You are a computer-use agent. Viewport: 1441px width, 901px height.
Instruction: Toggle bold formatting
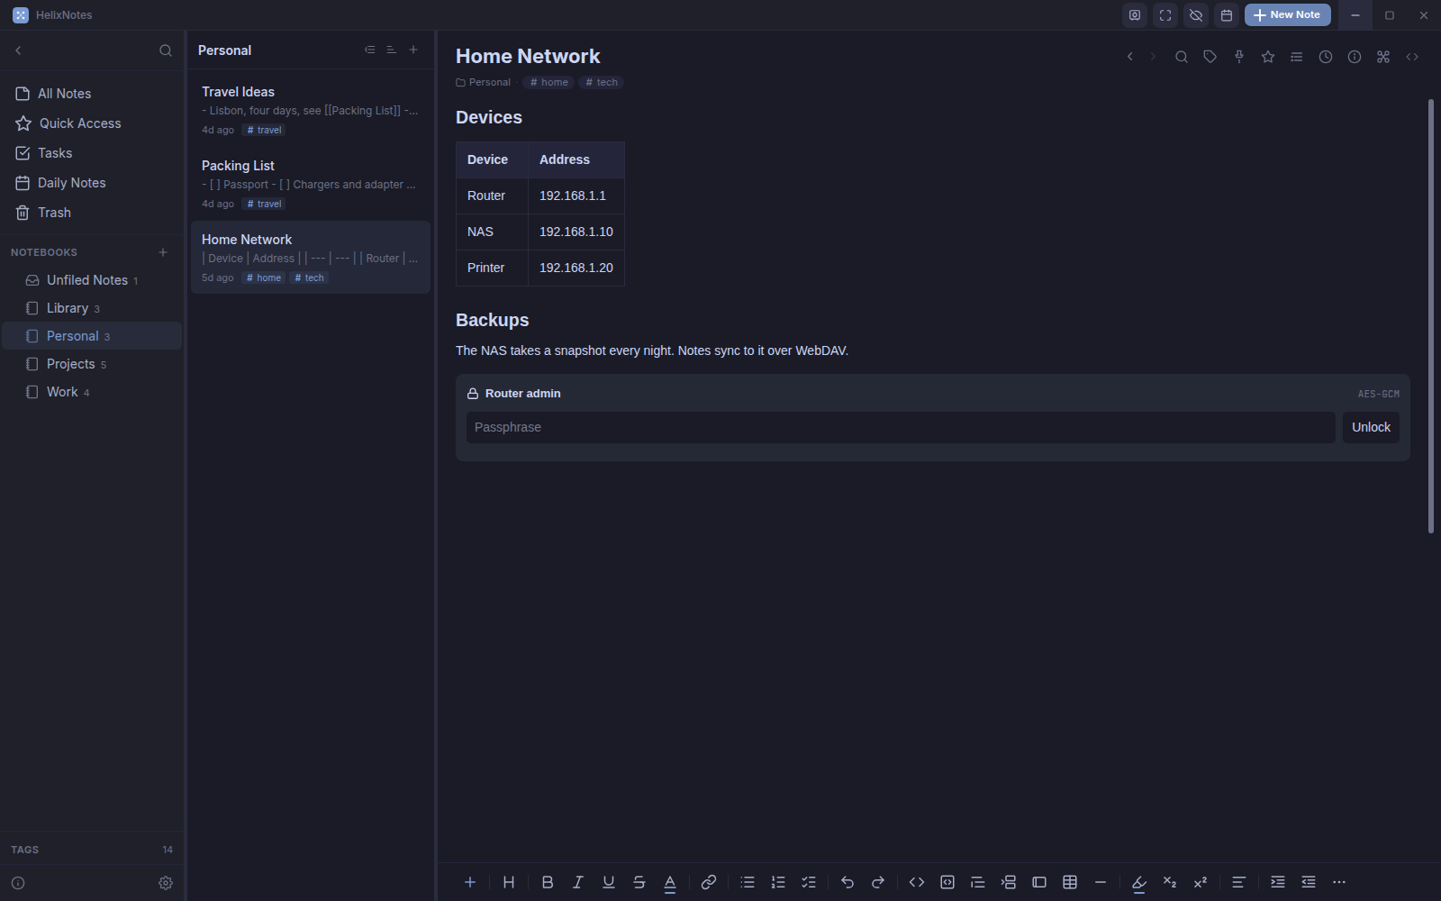(x=548, y=882)
